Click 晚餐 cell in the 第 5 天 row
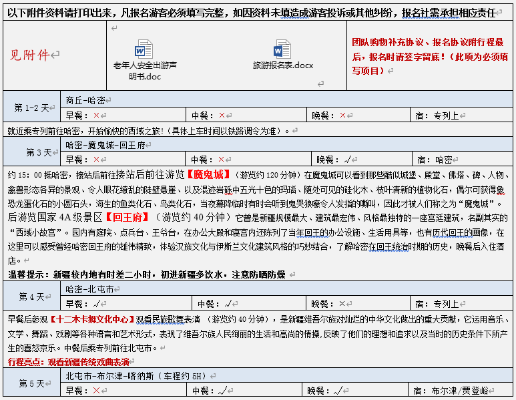This screenshot has height=400, width=516. [355, 390]
